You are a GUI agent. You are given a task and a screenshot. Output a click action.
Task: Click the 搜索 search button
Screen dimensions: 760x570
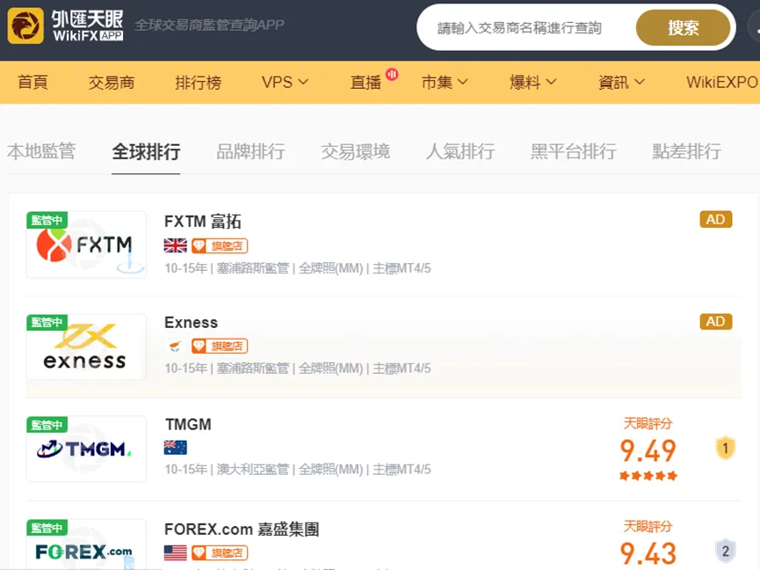[x=683, y=27]
